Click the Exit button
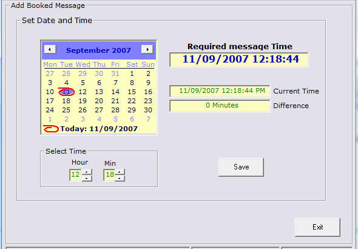The height and width of the screenshot is (249, 358). [x=317, y=227]
